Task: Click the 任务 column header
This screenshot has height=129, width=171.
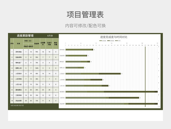Action: [18, 43]
